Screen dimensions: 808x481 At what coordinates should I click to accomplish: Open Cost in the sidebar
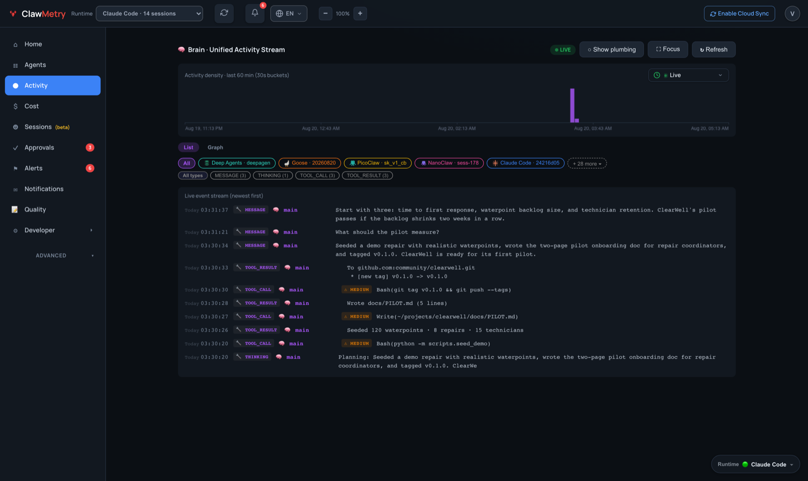[x=53, y=107]
